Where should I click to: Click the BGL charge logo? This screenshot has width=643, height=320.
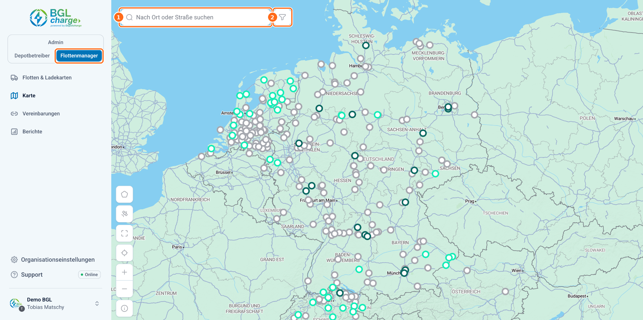tap(55, 18)
